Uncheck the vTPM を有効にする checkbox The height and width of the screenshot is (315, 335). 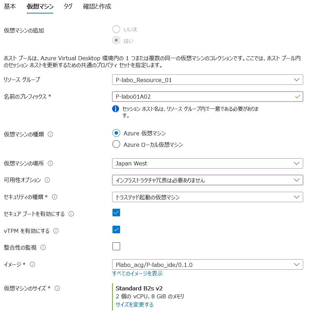116,229
